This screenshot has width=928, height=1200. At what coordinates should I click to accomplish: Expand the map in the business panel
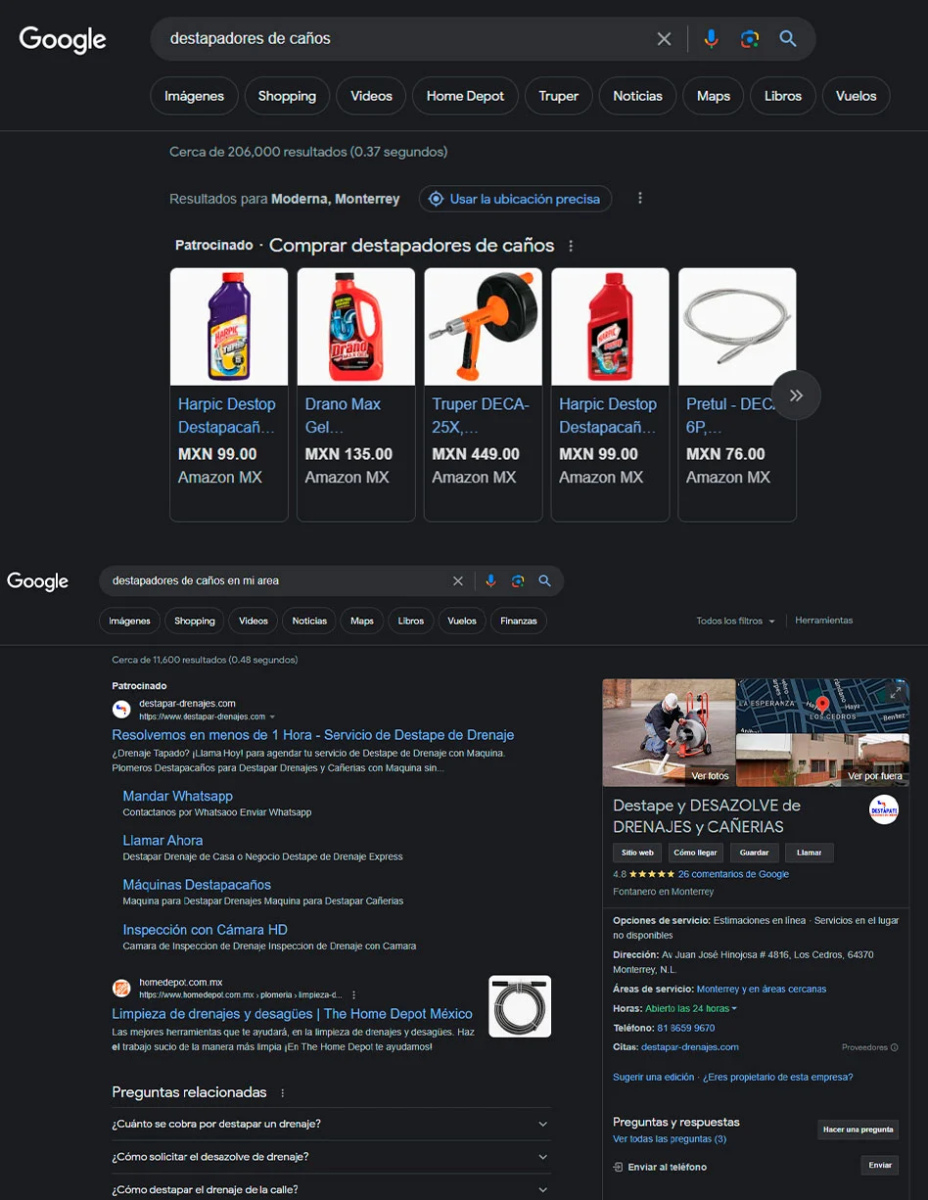896,692
